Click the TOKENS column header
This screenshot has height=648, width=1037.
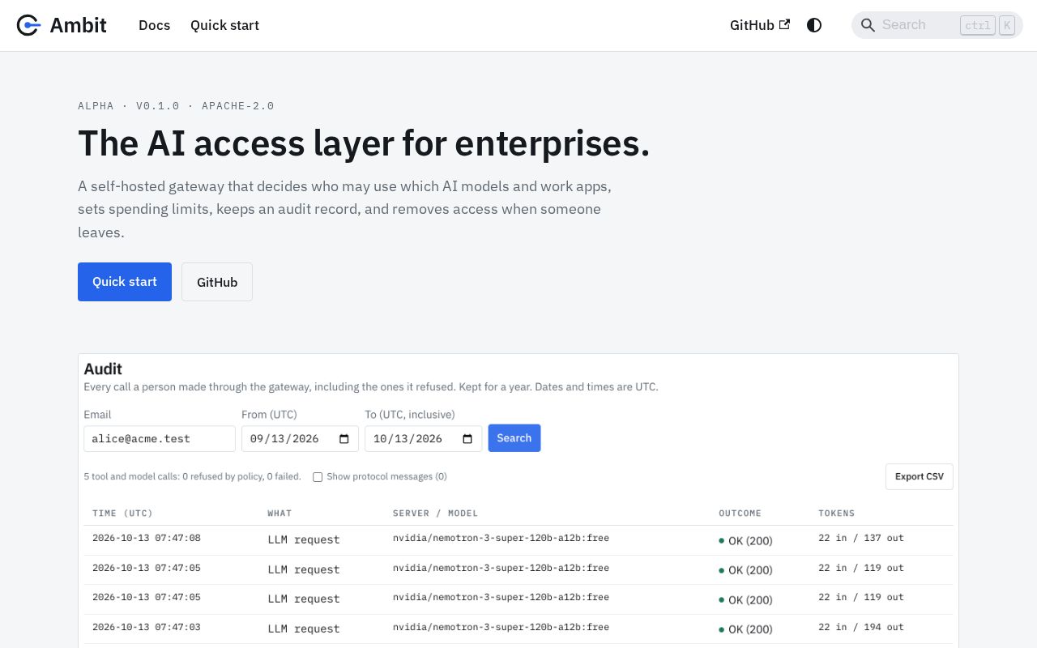(x=836, y=514)
